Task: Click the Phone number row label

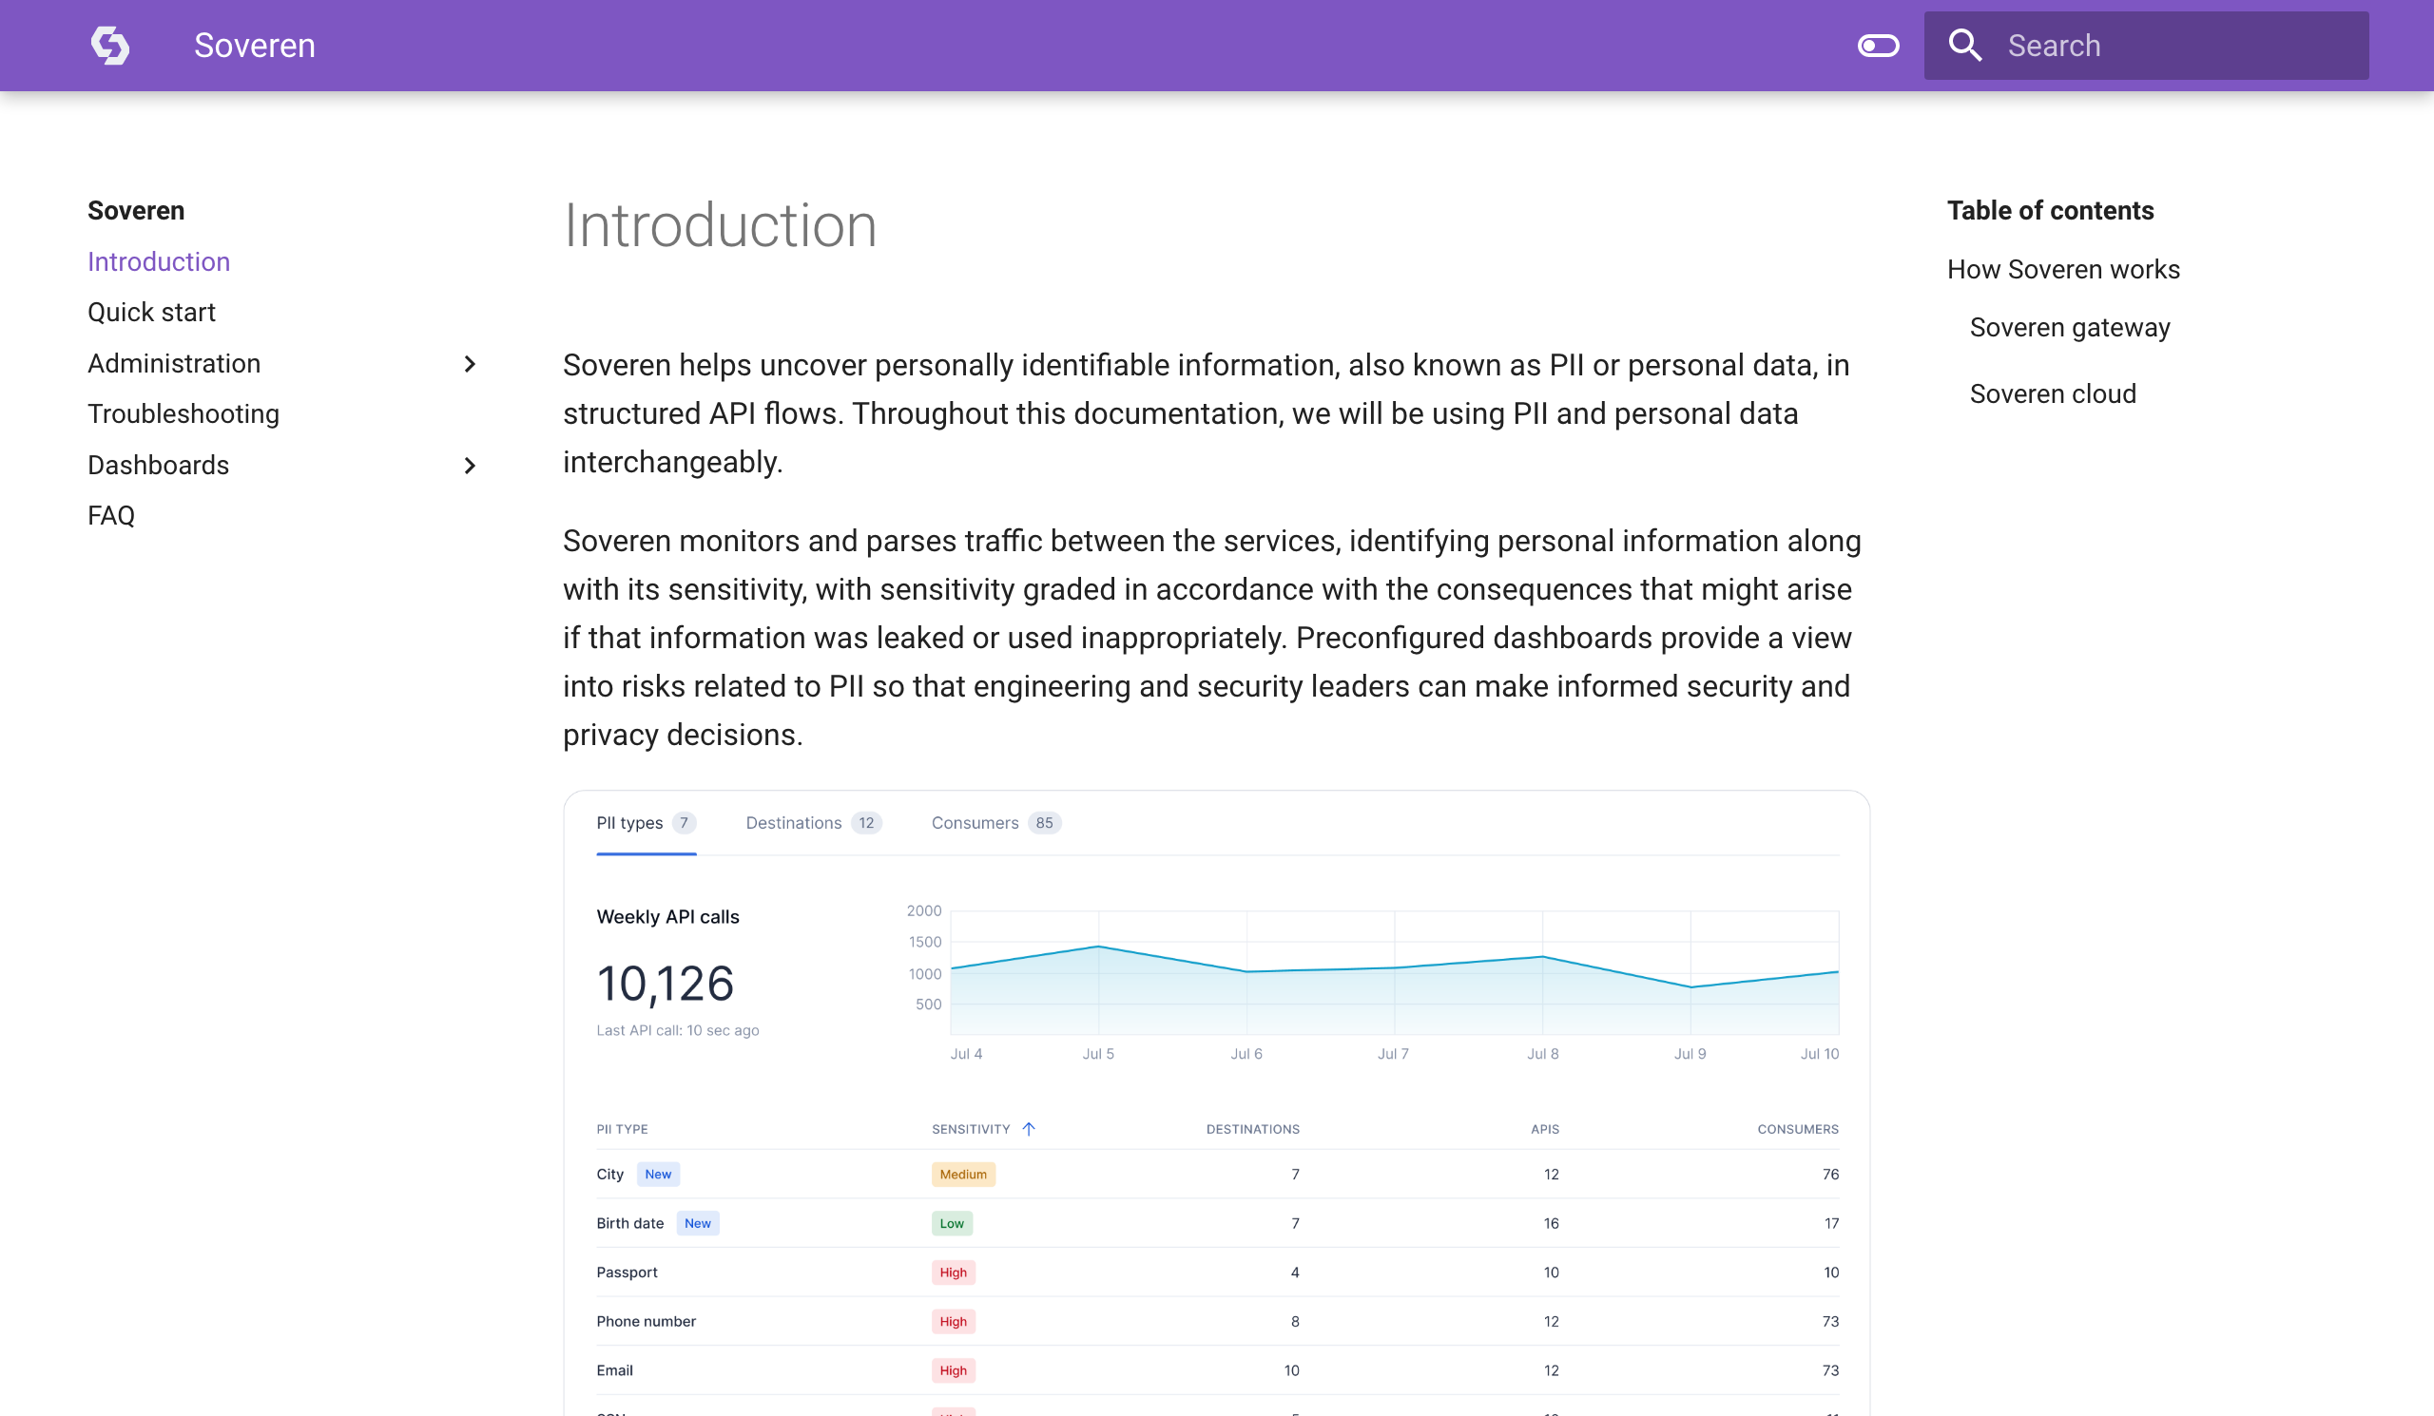Action: tap(647, 1321)
